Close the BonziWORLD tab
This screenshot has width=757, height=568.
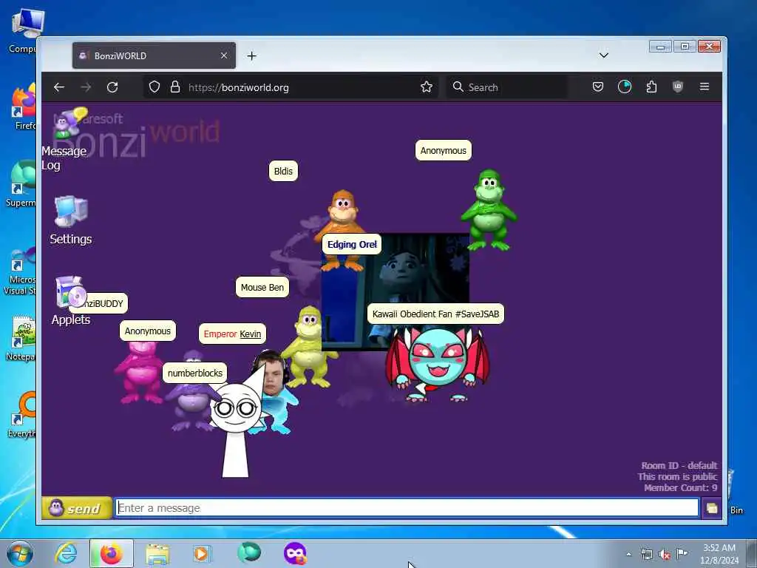pyautogui.click(x=224, y=55)
